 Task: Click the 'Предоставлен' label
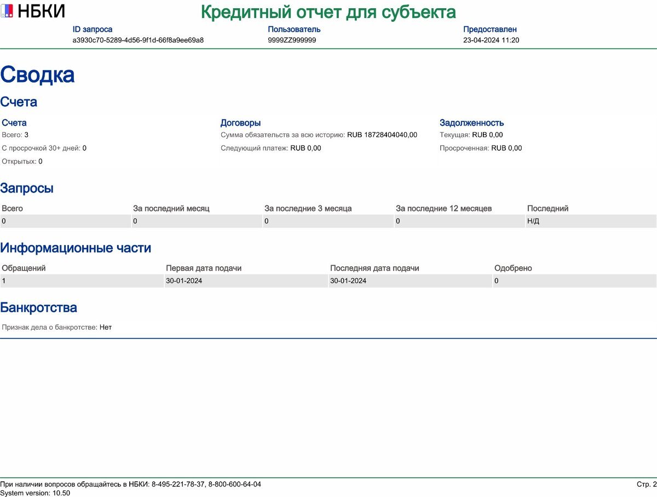tap(490, 29)
